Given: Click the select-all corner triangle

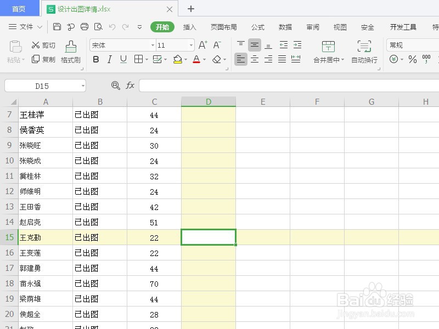Looking at the screenshot, I should (14, 102).
